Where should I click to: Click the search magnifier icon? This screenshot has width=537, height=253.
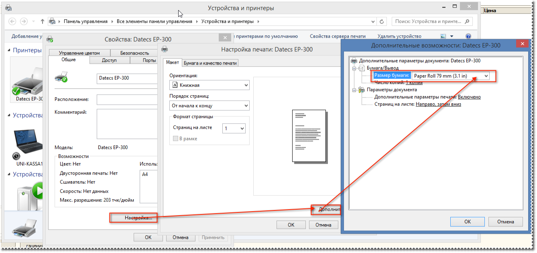[x=467, y=21]
